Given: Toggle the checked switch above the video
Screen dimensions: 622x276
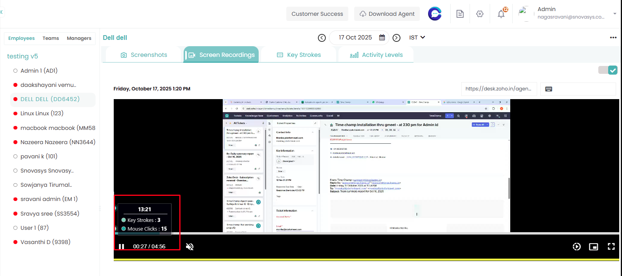Looking at the screenshot, I should coord(608,70).
